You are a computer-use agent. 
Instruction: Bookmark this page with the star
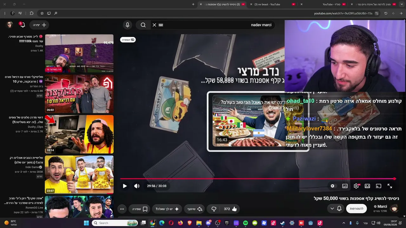click(42, 13)
